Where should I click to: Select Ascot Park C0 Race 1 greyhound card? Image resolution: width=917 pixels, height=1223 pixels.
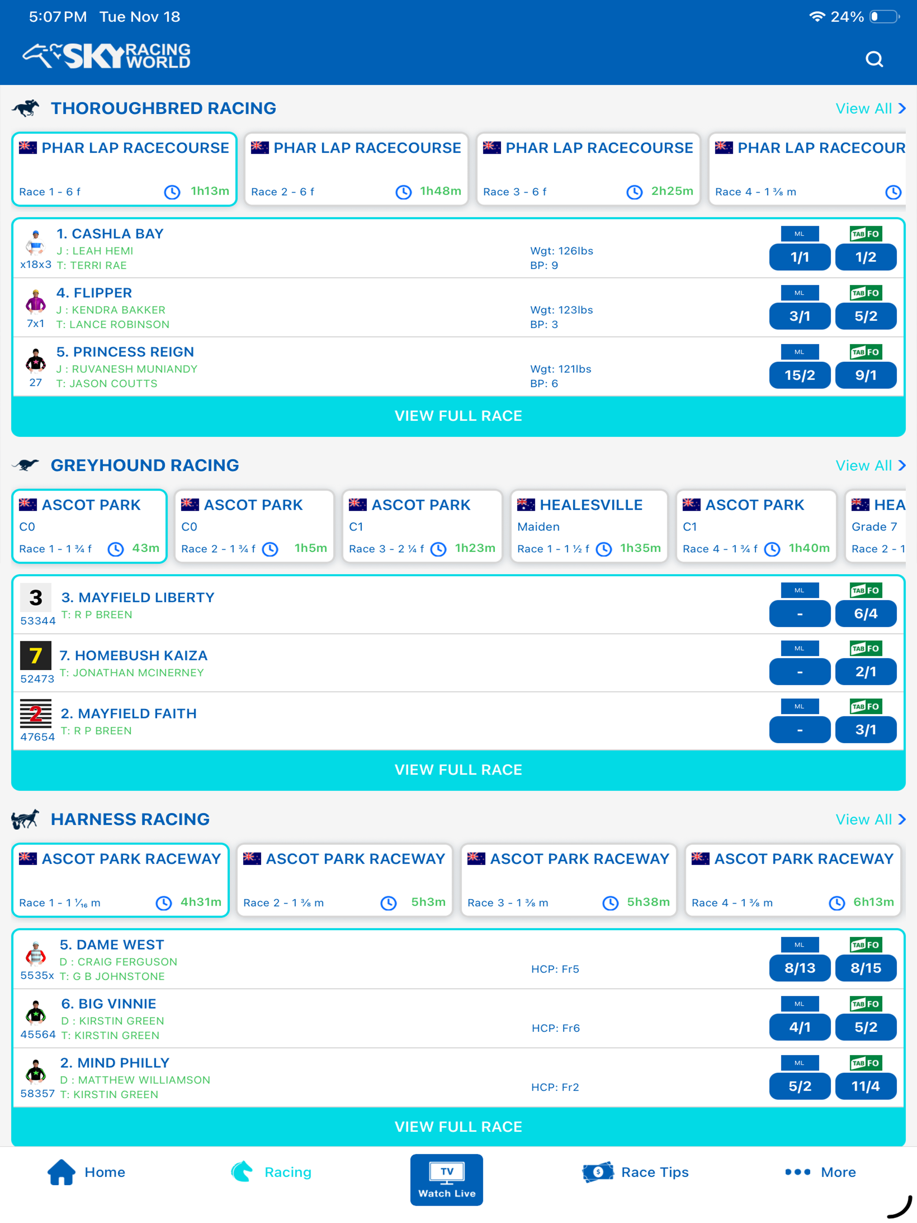coord(90,526)
